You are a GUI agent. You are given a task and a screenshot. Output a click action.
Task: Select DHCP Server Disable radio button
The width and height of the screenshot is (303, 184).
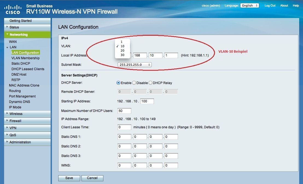134,83
